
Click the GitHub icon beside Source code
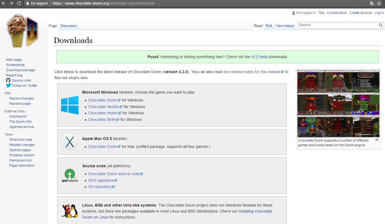click(8, 80)
